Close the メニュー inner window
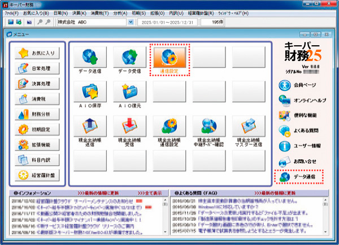Viewport: 339px width, 245px height. tap(327, 34)
